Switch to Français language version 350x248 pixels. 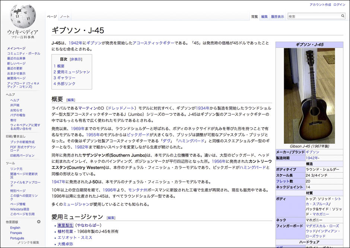pos(16,233)
